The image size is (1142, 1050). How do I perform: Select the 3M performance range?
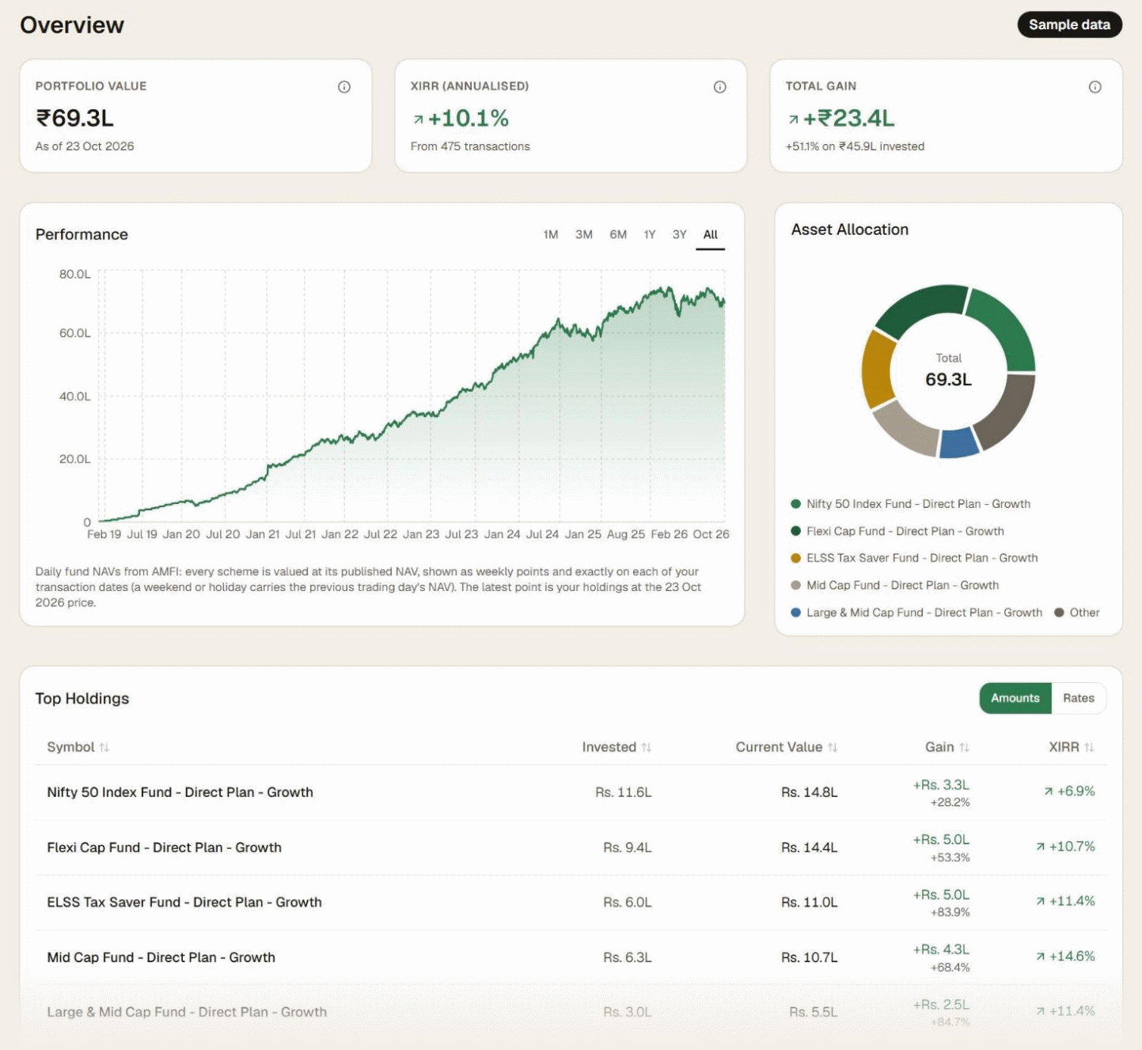(x=584, y=234)
